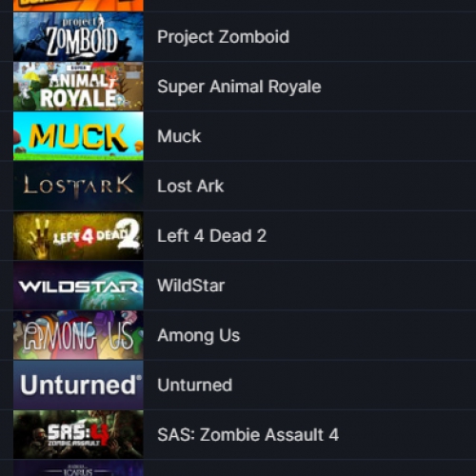Select the Muck game name
The image size is (476, 476).
[x=179, y=136]
